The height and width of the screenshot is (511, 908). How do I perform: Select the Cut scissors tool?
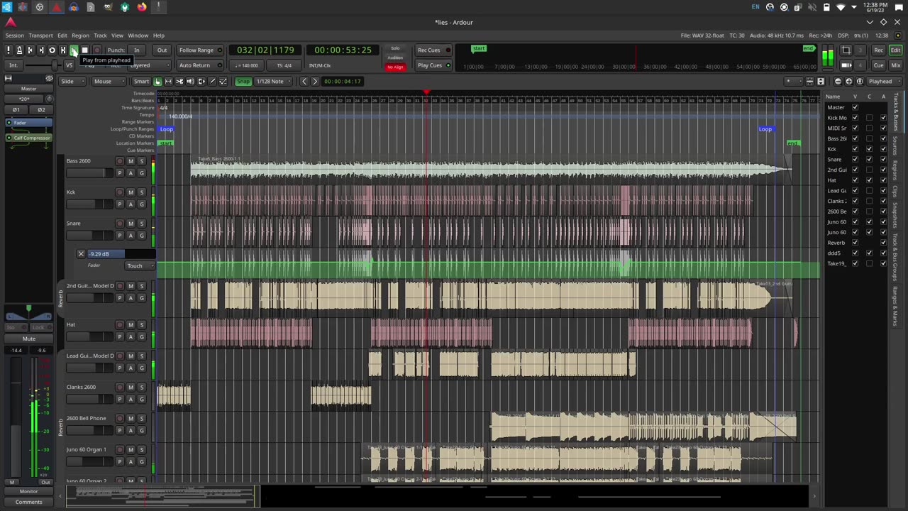[179, 82]
